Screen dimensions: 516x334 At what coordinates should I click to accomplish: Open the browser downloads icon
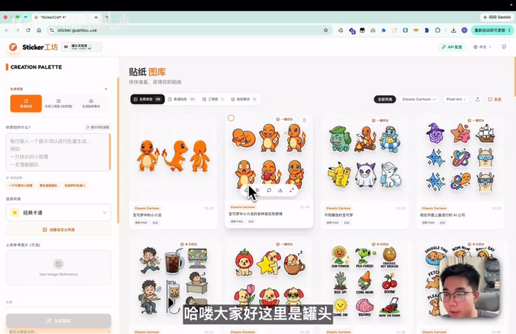[x=454, y=30]
